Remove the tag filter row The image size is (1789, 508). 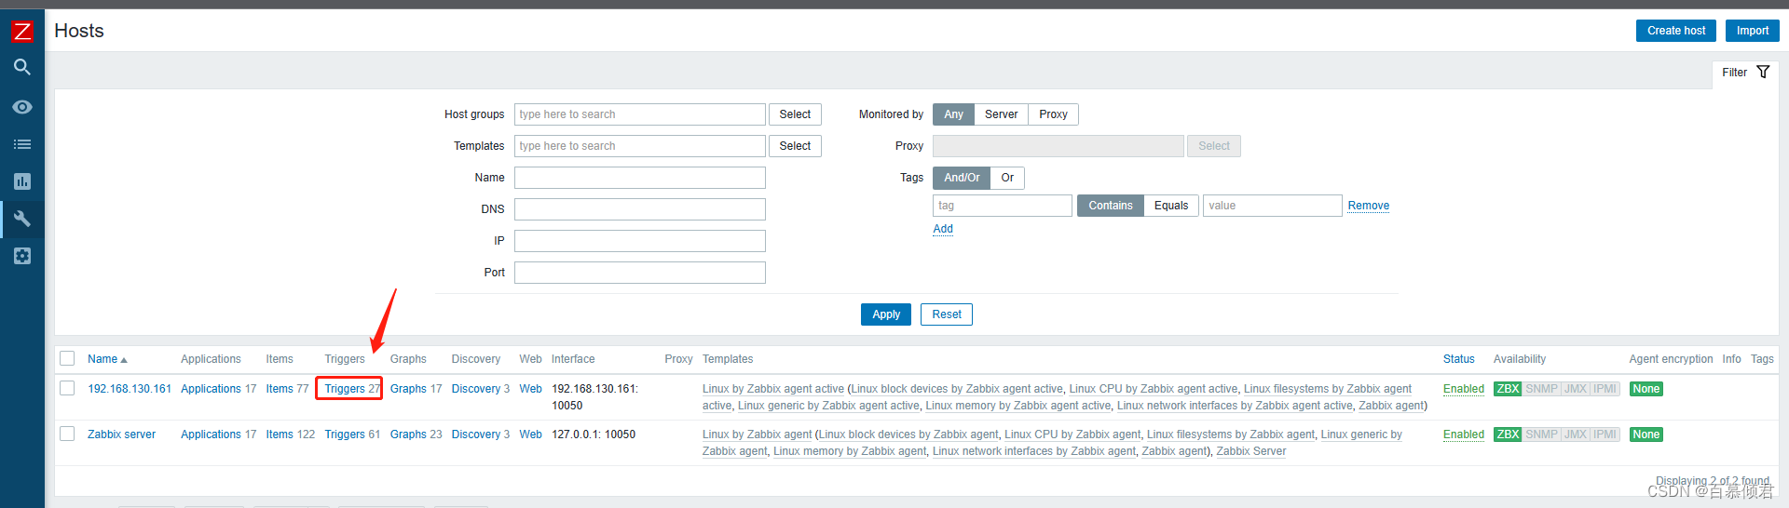(1369, 206)
